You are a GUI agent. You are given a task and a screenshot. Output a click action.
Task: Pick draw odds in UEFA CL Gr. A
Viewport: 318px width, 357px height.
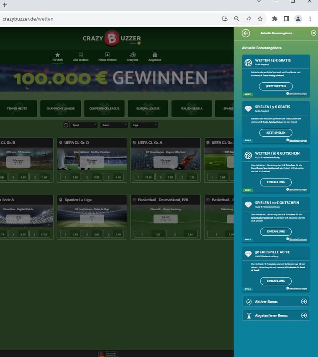click(x=166, y=177)
